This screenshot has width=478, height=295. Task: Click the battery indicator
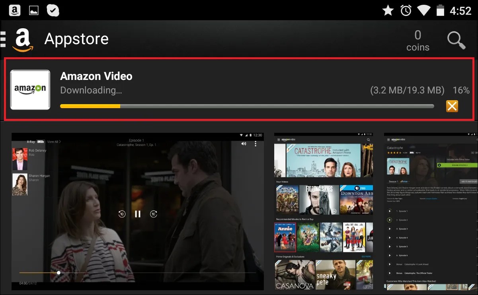tap(440, 10)
